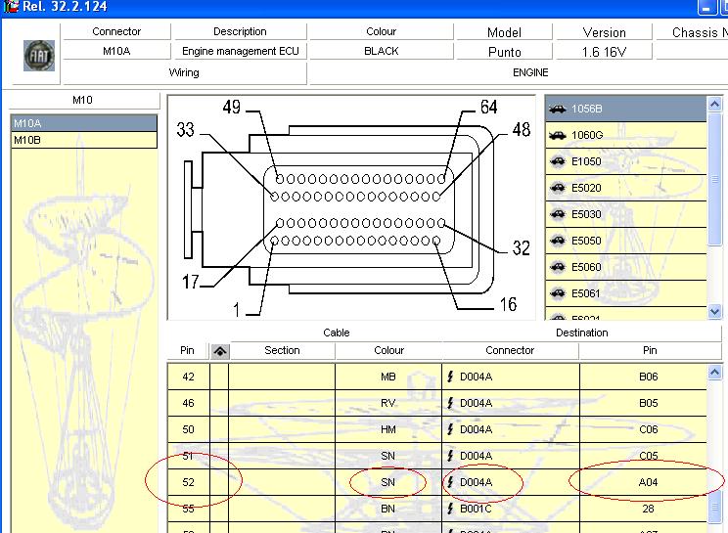Click lightning icon in pin 46 row

(450, 403)
